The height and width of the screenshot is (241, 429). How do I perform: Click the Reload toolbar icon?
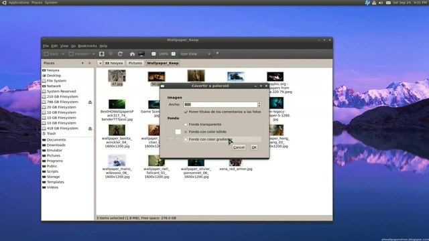coord(120,54)
